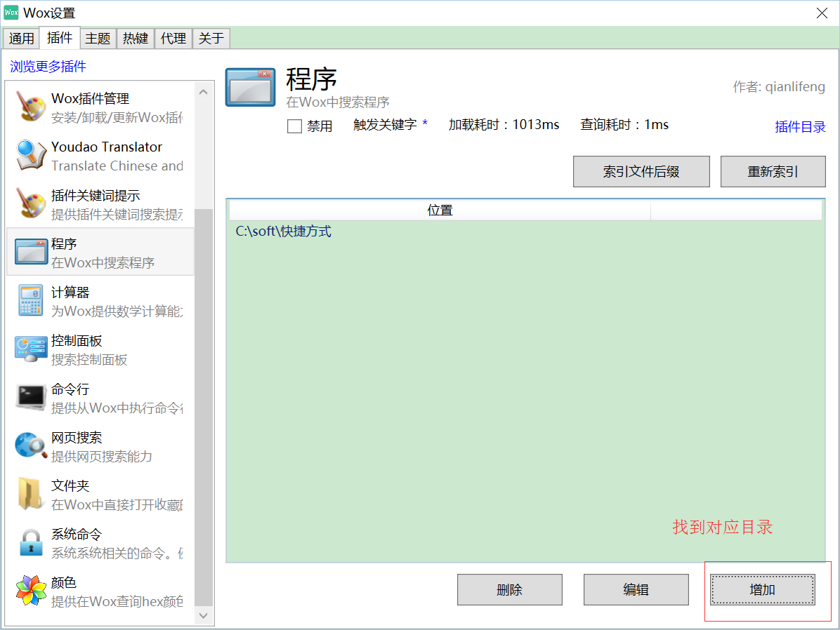Select the 控制面板 plugin title
This screenshot has height=630, width=840.
click(77, 341)
